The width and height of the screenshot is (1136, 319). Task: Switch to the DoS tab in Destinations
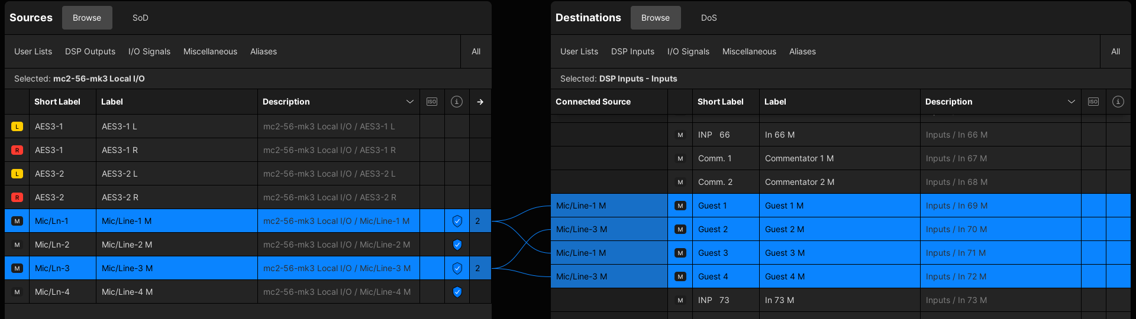(709, 18)
